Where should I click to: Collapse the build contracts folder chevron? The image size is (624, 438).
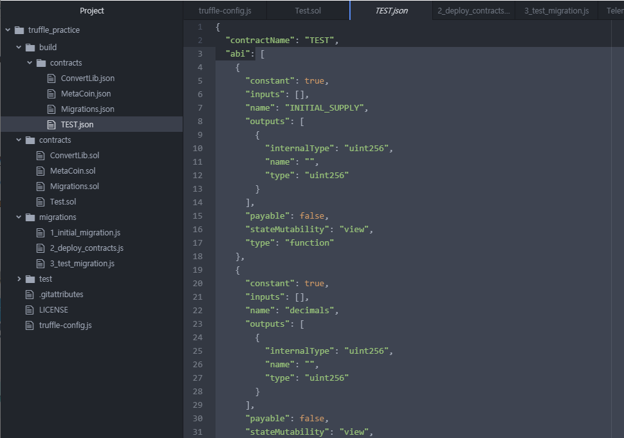pos(30,62)
